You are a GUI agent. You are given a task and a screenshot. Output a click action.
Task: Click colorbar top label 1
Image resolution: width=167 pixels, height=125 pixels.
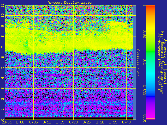[145, 5]
